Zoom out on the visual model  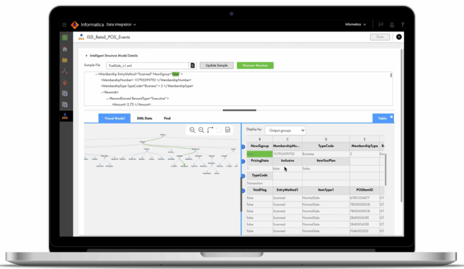click(201, 130)
